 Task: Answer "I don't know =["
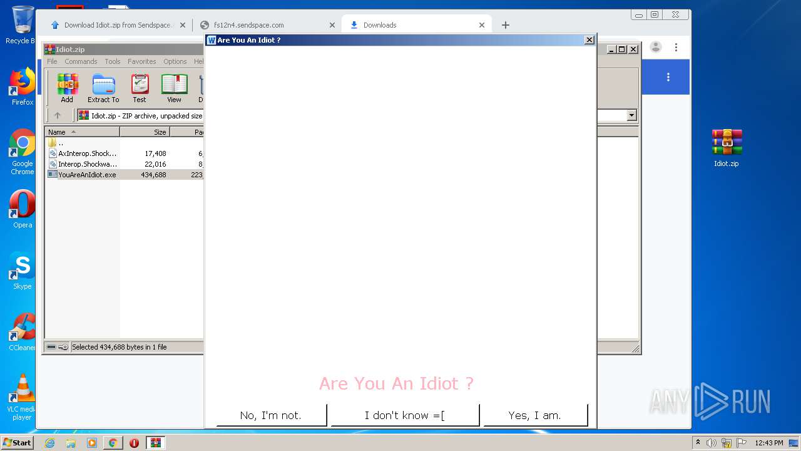[x=405, y=415]
